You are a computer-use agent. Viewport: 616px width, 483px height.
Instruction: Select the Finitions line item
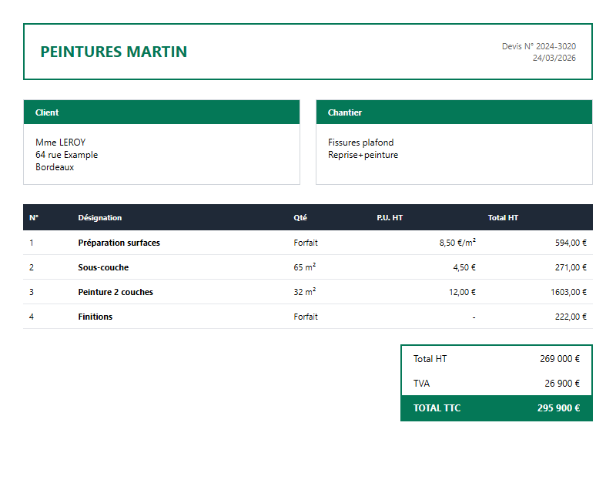coord(95,317)
